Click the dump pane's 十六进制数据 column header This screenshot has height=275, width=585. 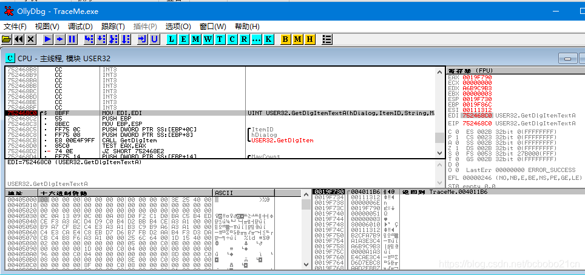[126, 193]
